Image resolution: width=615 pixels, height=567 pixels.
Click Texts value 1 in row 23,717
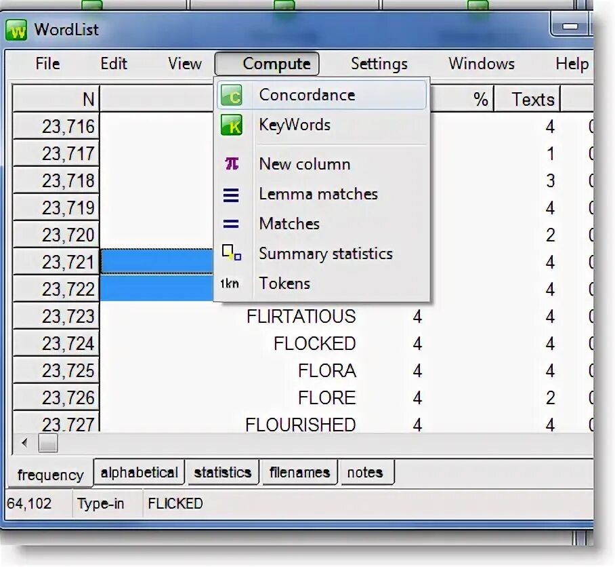click(x=550, y=154)
